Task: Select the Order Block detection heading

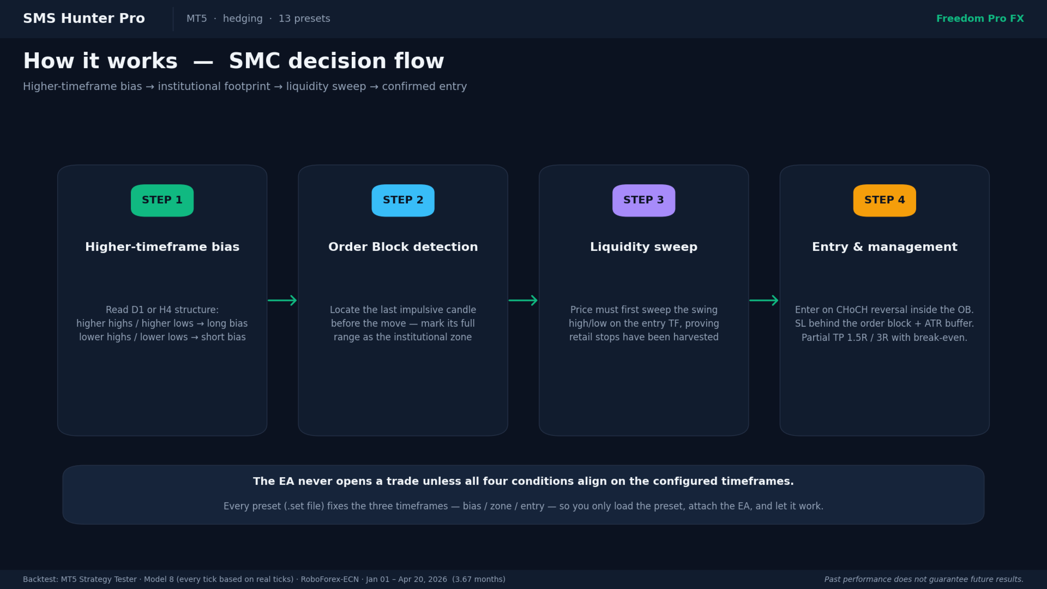Action: pyautogui.click(x=403, y=247)
